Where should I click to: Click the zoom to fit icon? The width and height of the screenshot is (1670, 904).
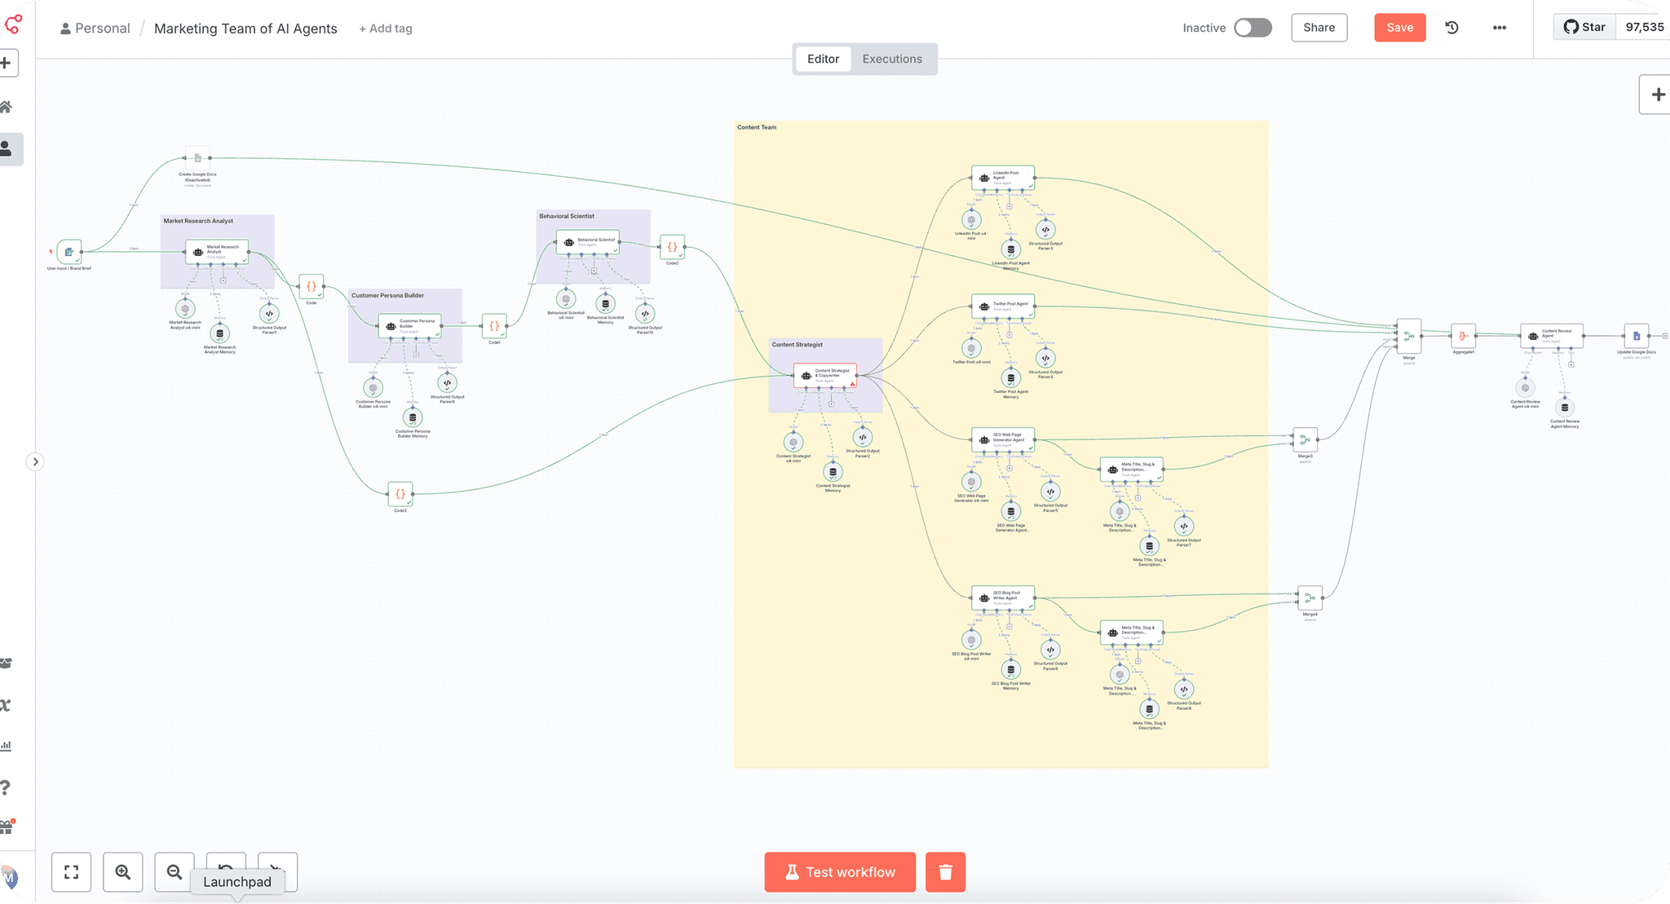point(72,872)
